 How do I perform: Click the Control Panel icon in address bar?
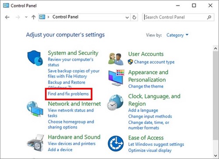click(x=42, y=17)
